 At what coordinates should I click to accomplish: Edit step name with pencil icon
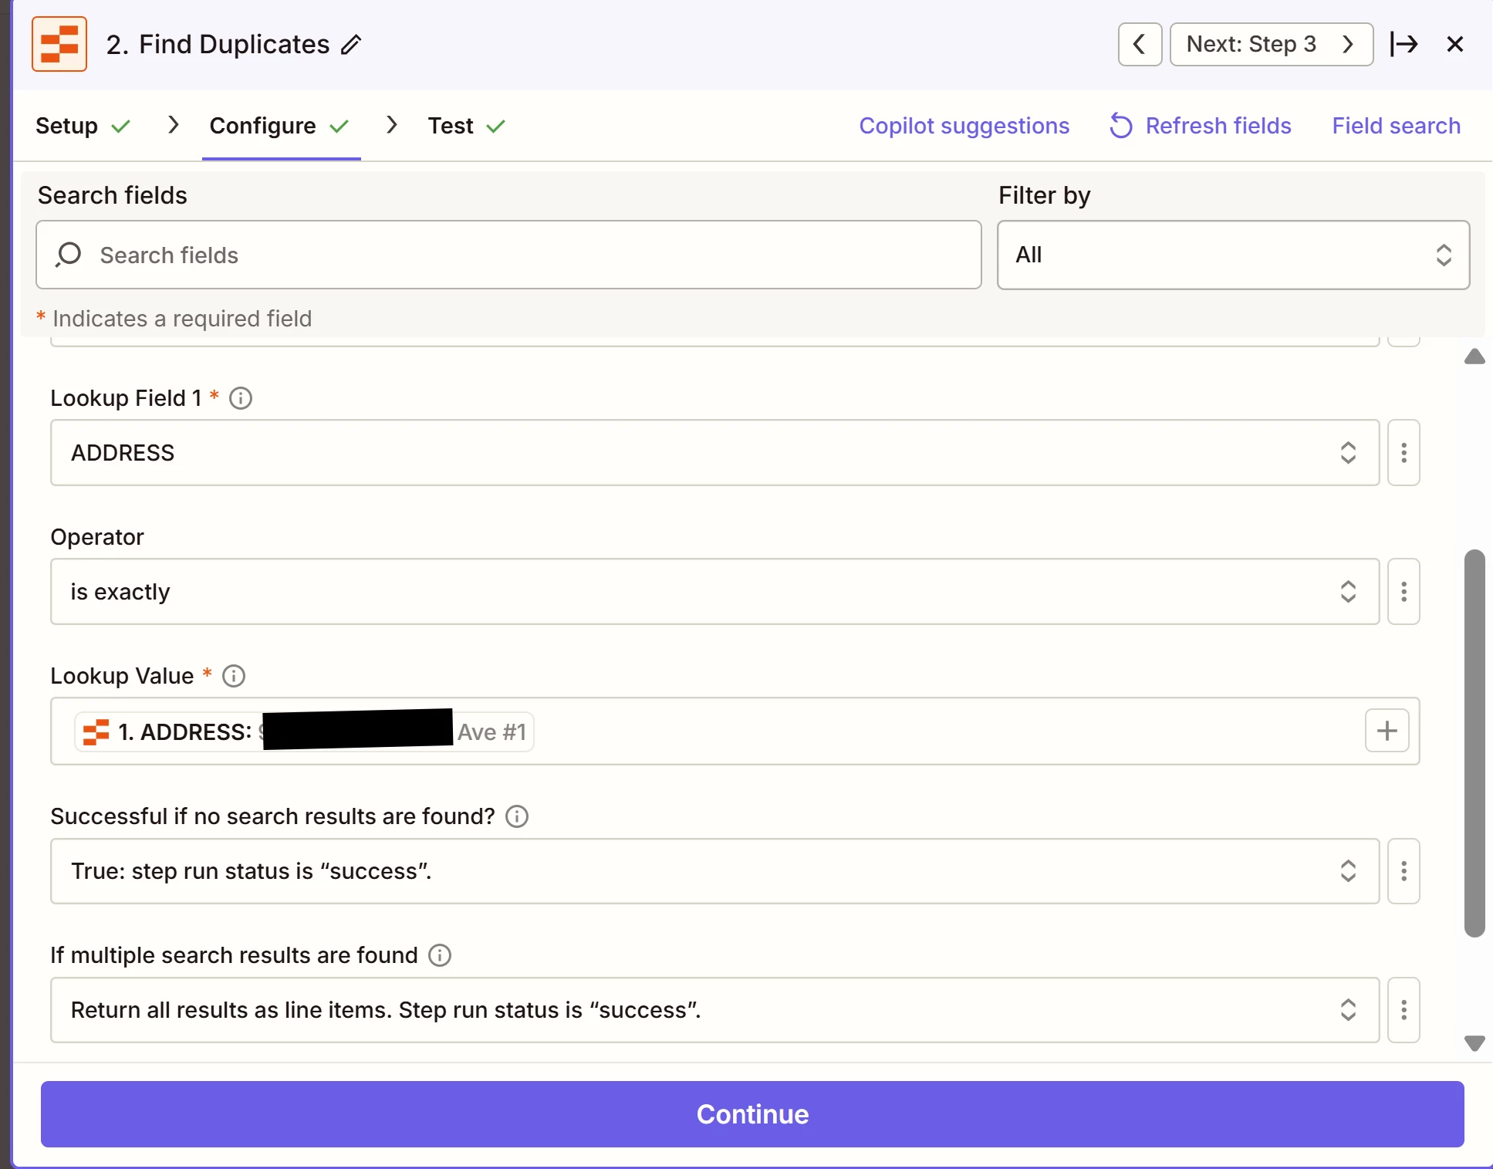tap(351, 45)
